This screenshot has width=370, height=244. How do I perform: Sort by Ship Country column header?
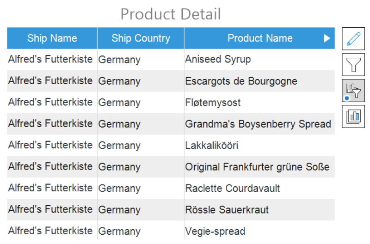[141, 38]
